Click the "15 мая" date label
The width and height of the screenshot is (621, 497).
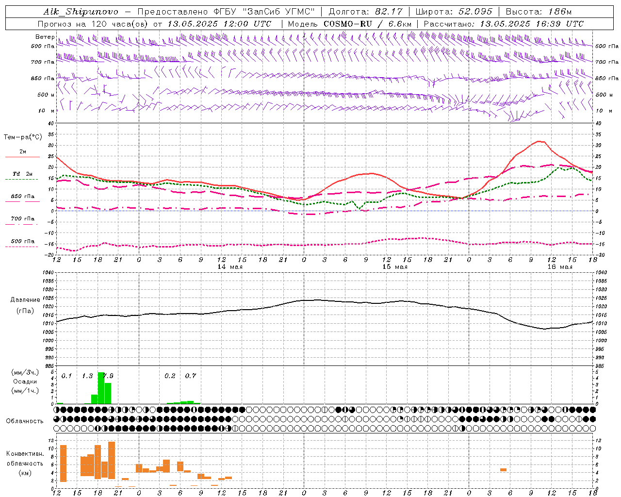[395, 267]
